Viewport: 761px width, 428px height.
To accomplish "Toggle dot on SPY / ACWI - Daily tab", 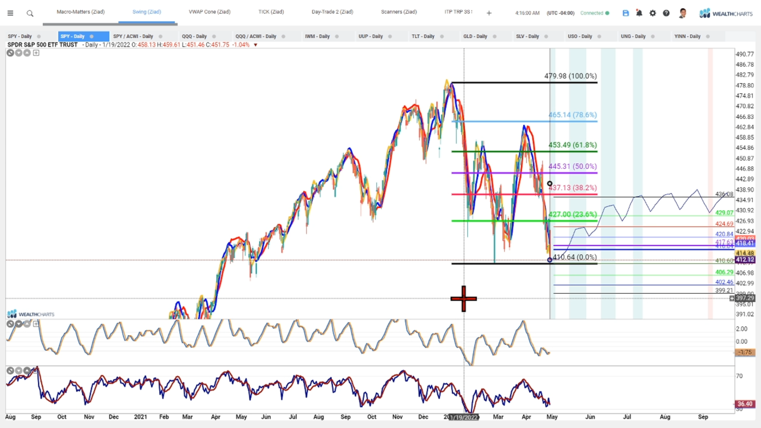I will pyautogui.click(x=161, y=36).
